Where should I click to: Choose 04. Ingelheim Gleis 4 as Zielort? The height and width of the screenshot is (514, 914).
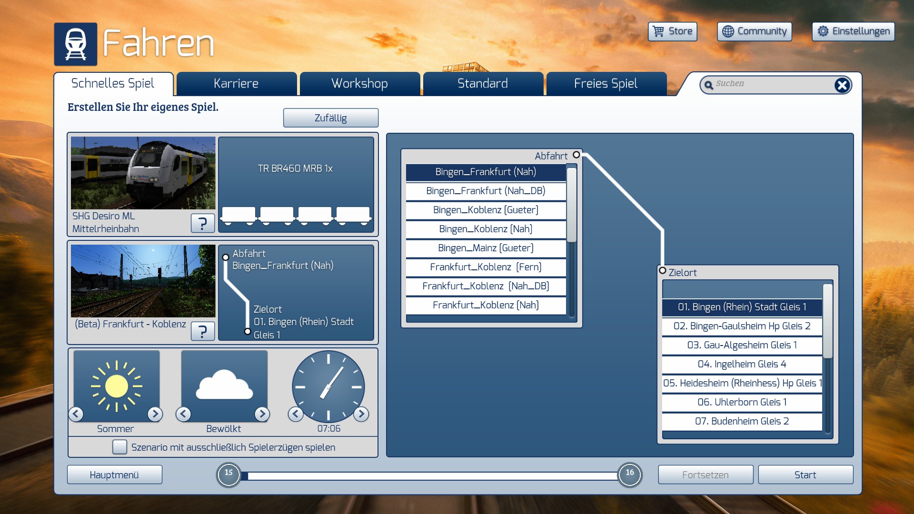742,364
